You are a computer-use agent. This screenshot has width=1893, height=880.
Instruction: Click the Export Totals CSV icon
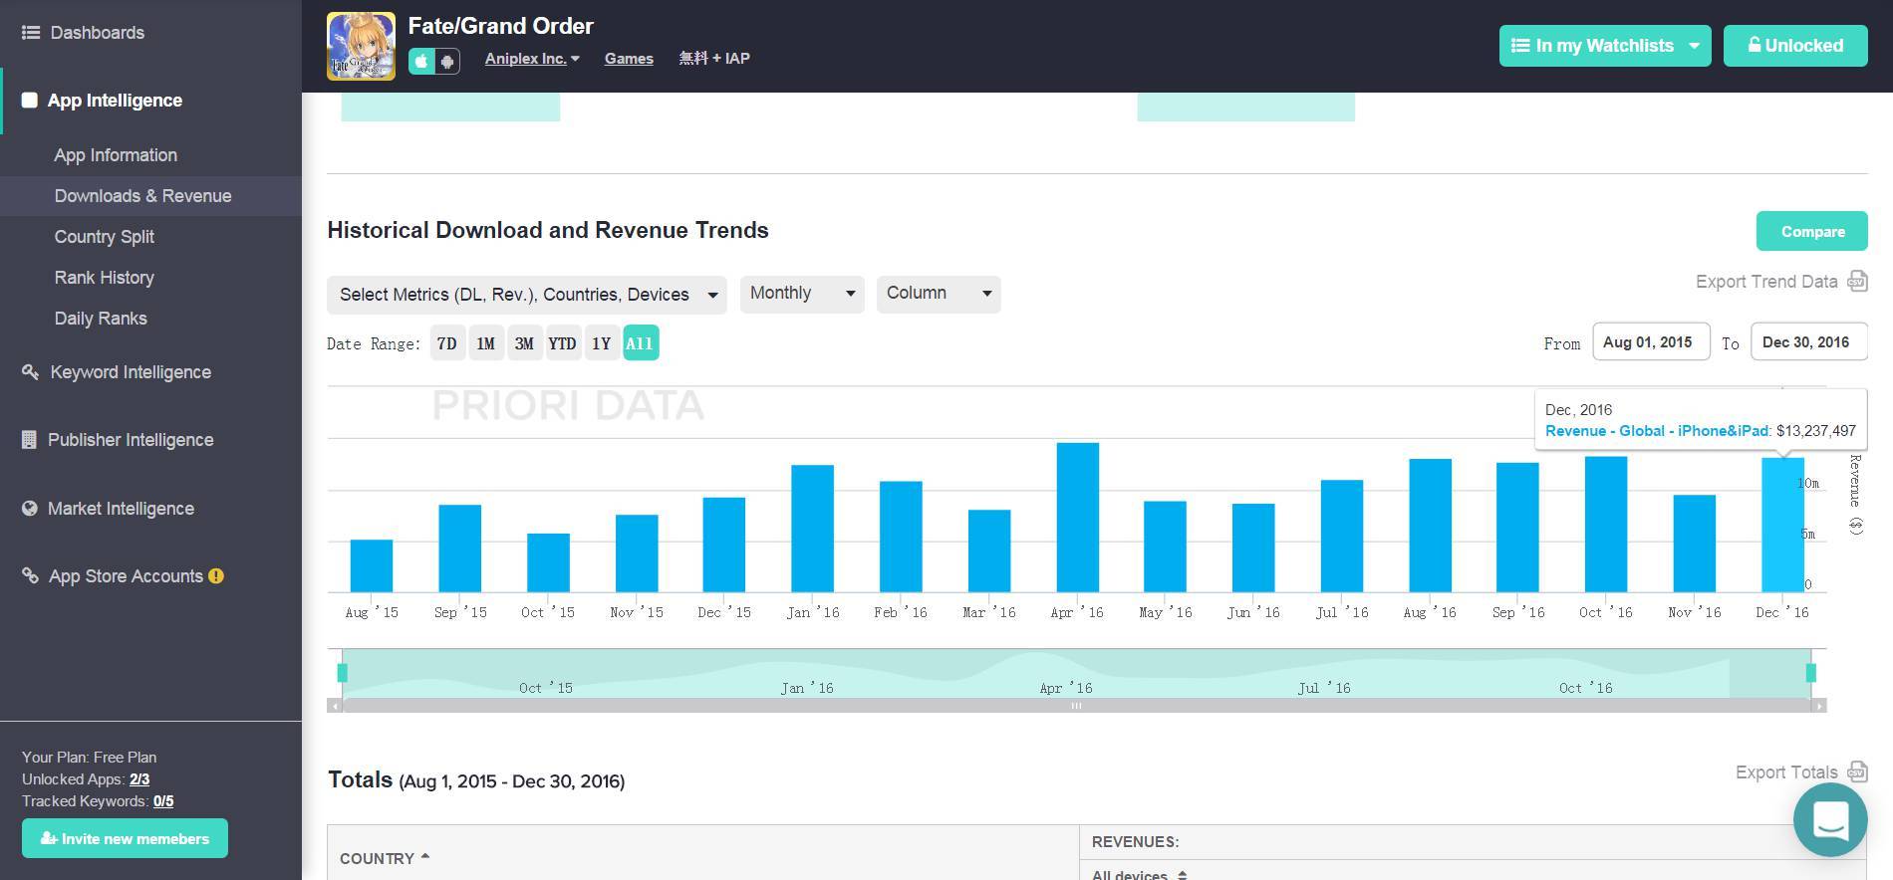(x=1857, y=772)
